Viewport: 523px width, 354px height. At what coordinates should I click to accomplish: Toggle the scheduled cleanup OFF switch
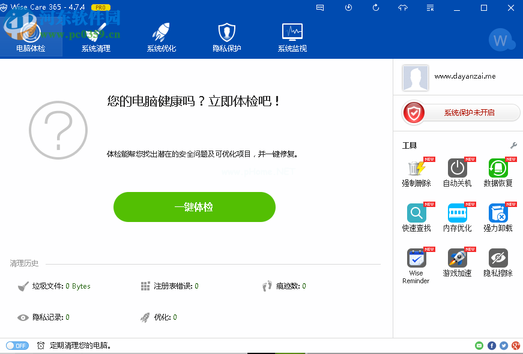point(17,346)
